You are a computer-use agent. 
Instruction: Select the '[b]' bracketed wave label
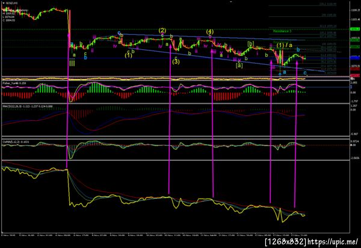tap(250, 43)
